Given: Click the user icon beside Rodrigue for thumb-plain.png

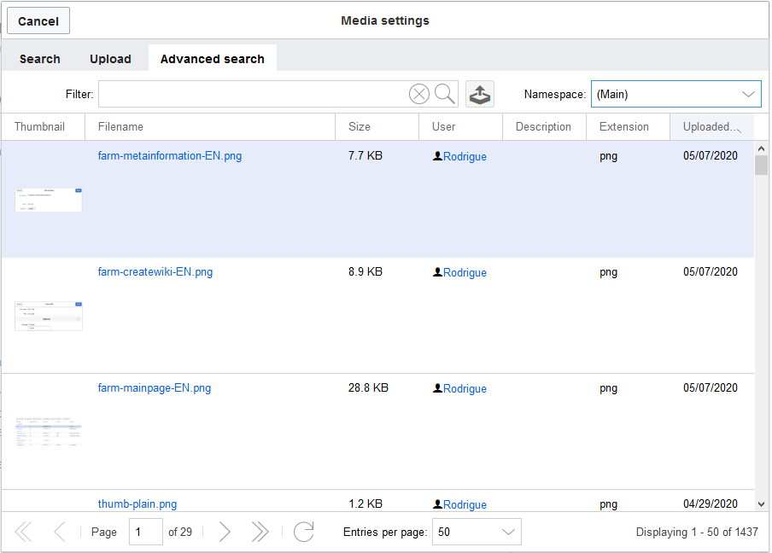Looking at the screenshot, I should coord(437,504).
